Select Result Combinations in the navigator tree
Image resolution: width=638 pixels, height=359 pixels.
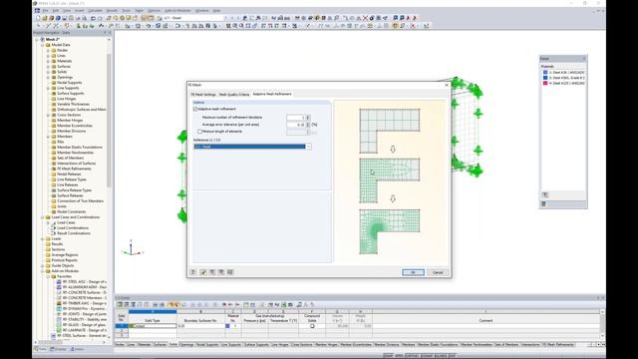pos(74,233)
